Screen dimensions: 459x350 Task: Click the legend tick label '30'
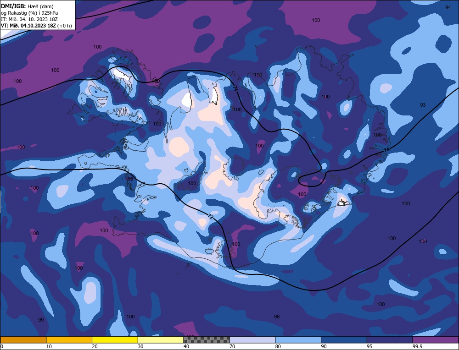140,346
